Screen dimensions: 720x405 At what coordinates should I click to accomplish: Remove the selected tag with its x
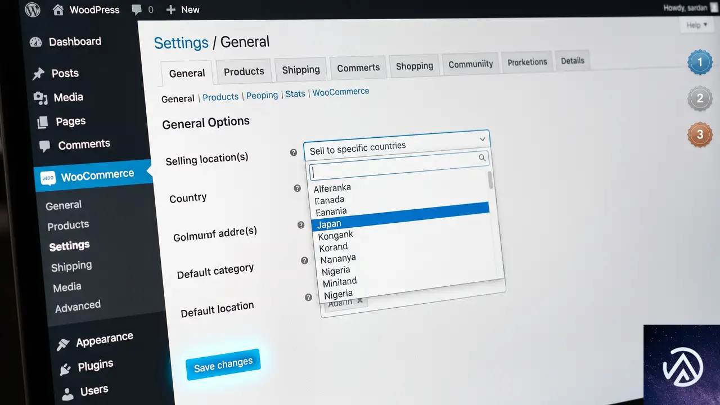coord(360,301)
